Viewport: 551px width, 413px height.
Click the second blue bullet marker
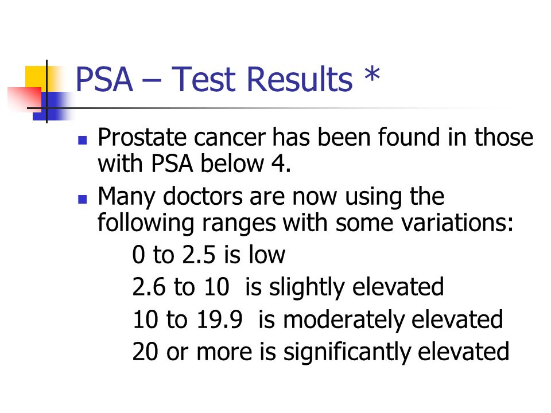pos(82,200)
